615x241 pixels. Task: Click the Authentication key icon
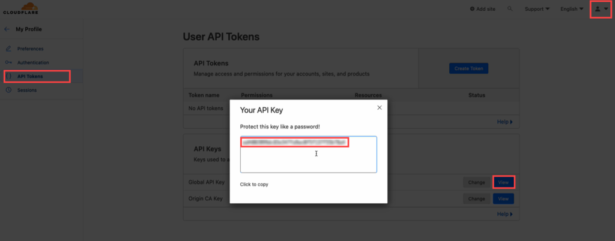[x=8, y=62]
